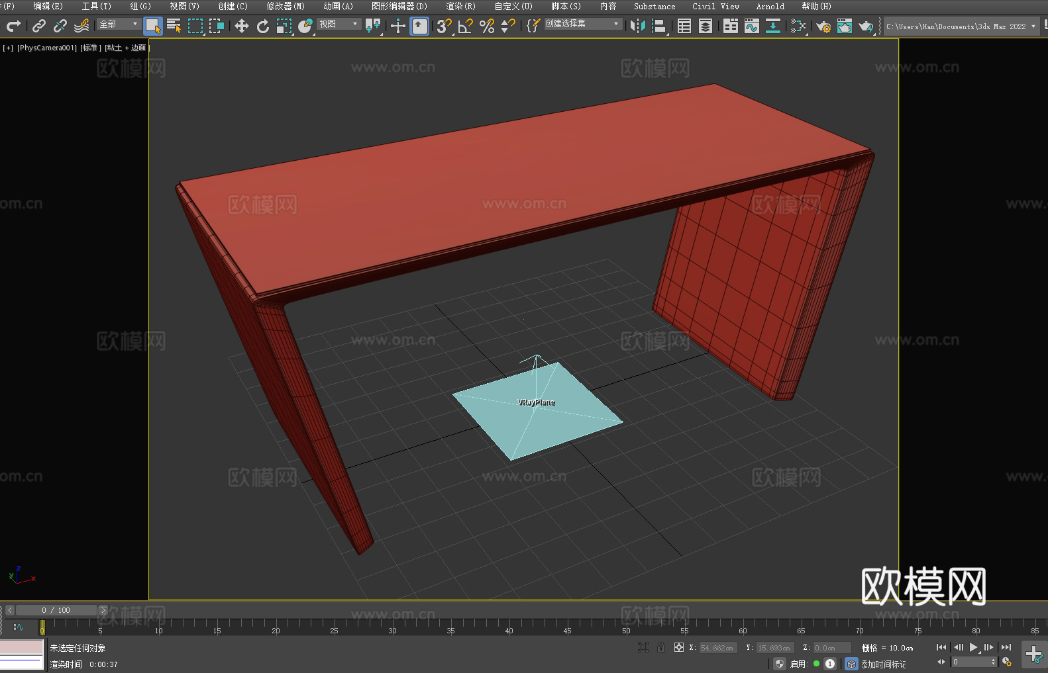Click viewport [+] general menu label

8,48
